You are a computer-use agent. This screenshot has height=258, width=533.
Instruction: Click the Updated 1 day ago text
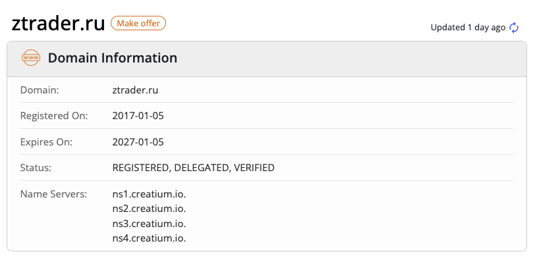[468, 28]
